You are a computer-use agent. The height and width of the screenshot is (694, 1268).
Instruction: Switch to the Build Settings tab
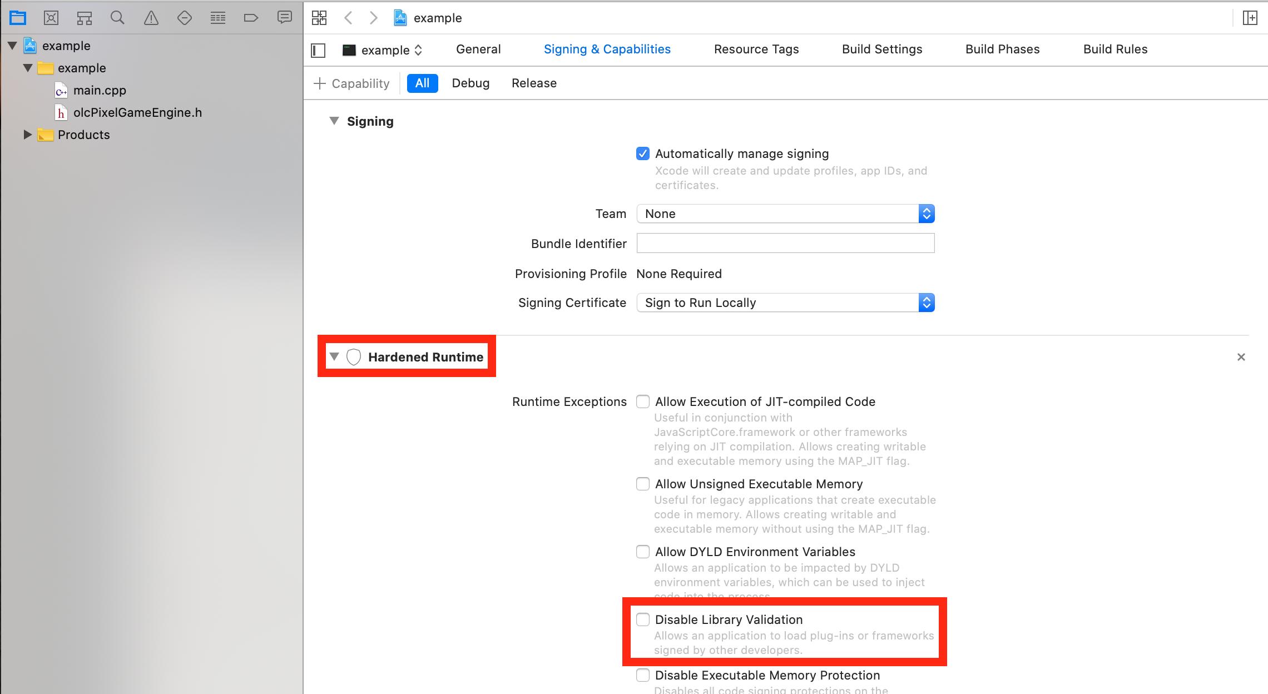881,49
